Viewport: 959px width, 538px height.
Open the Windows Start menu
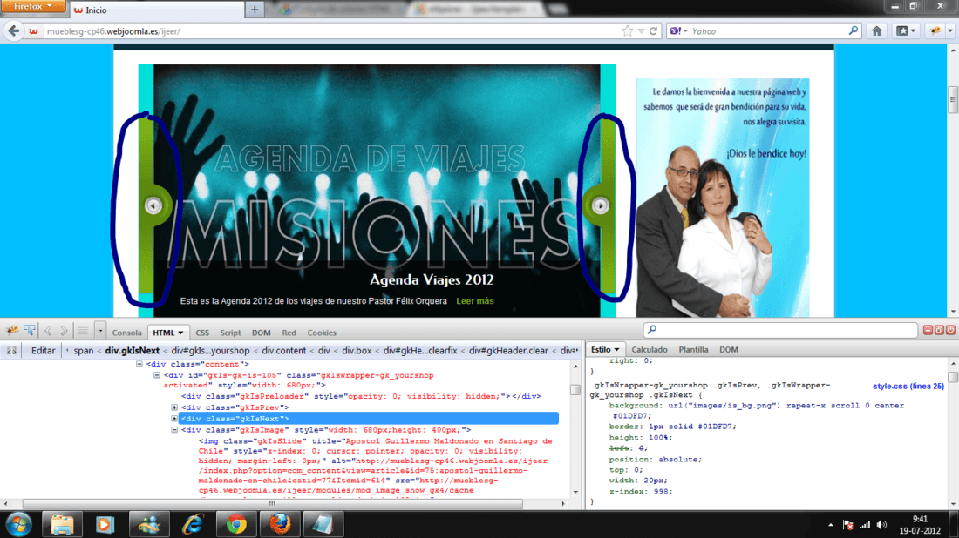[18, 525]
